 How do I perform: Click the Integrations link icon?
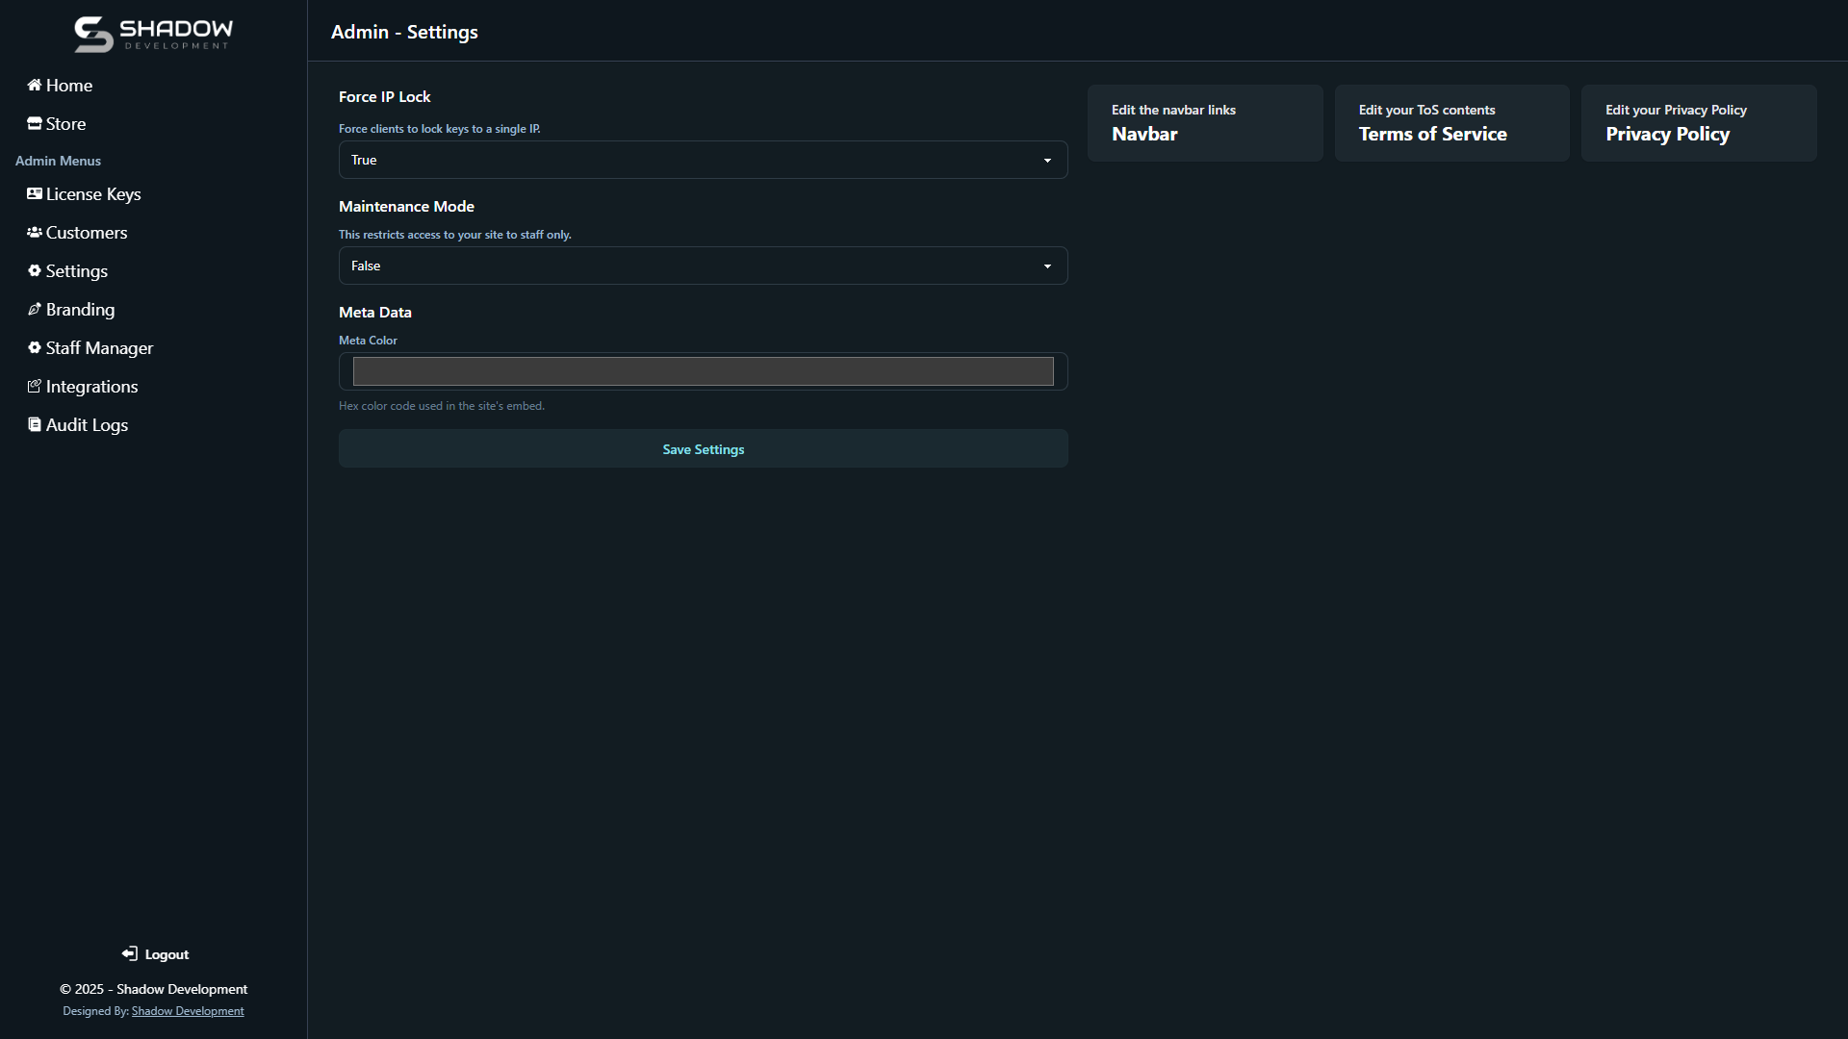35,386
